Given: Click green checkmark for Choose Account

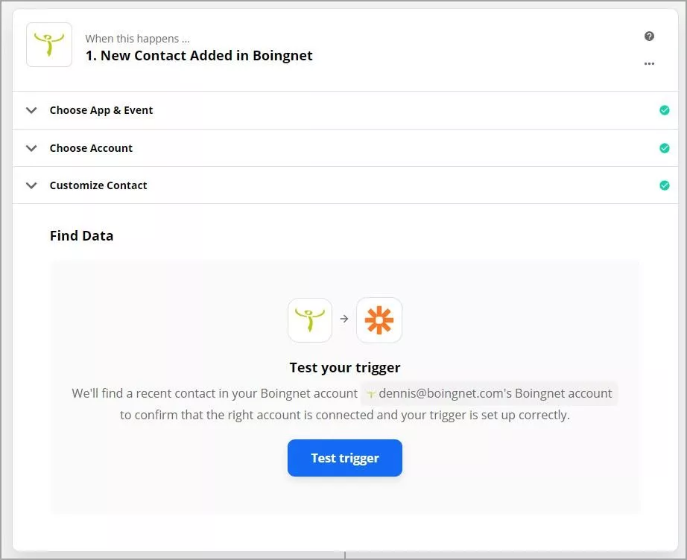Looking at the screenshot, I should coord(664,148).
